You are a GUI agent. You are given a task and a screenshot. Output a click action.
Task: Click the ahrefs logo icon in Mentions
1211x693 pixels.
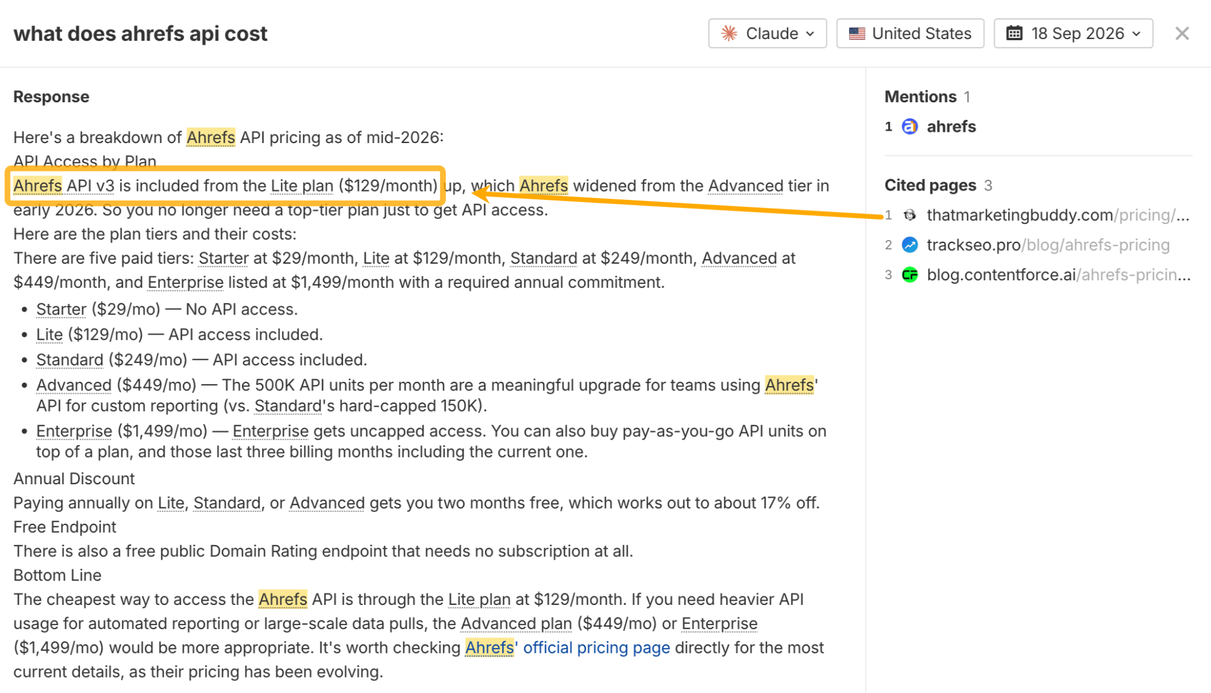tap(909, 127)
